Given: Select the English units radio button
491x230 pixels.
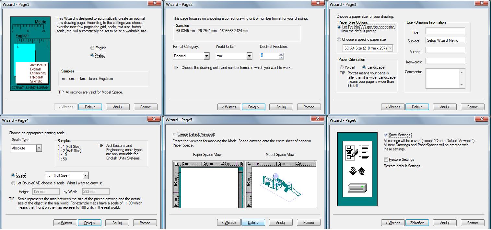Looking at the screenshot, I should tap(93, 48).
